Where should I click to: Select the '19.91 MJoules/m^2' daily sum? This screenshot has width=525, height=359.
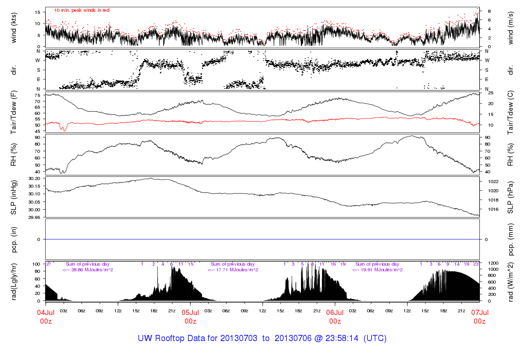pyautogui.click(x=381, y=270)
